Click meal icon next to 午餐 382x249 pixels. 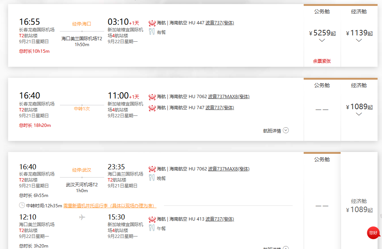[x=151, y=228]
